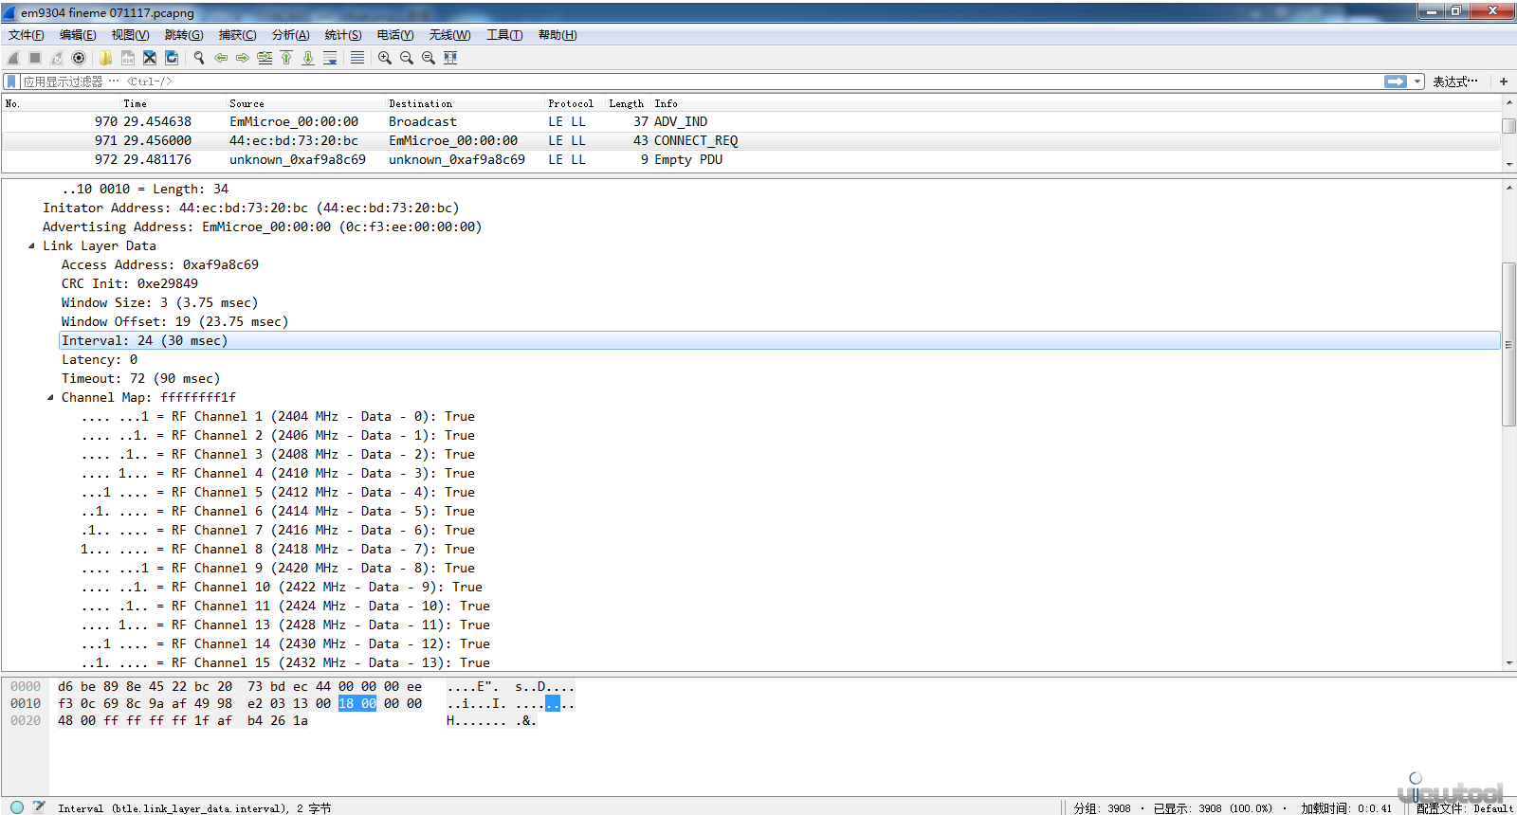The image size is (1517, 815).
Task: Collapse the Channel Map node
Action: [50, 397]
